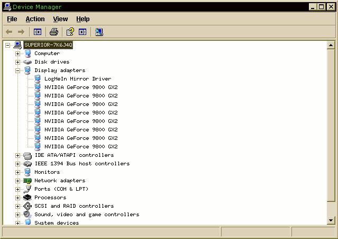Select the Computer category icon
Image resolution: width=338 pixels, height=239 pixels.
[28, 54]
